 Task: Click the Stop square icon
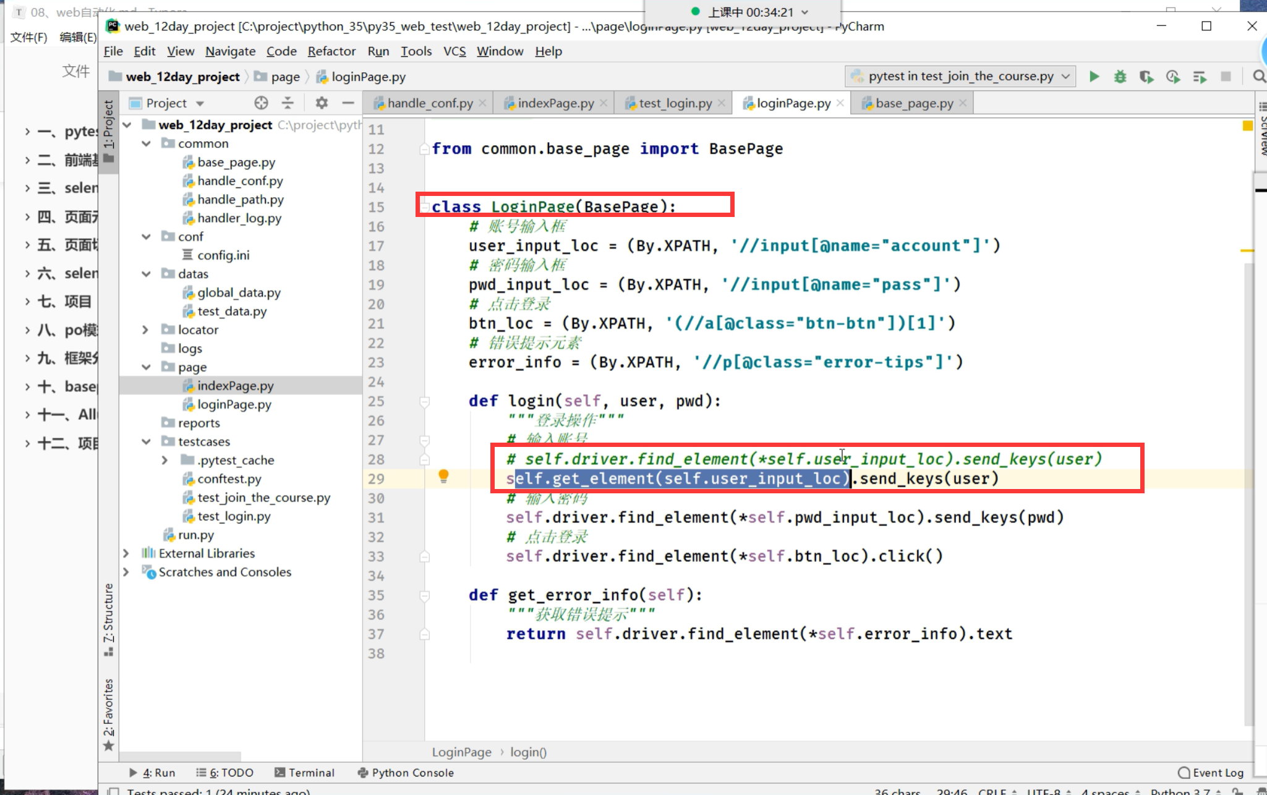tap(1226, 77)
